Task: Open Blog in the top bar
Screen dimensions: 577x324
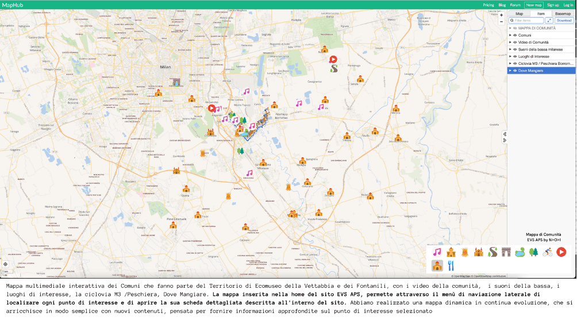Action: (x=502, y=5)
